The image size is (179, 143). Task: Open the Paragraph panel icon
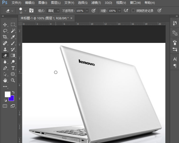click(175, 66)
